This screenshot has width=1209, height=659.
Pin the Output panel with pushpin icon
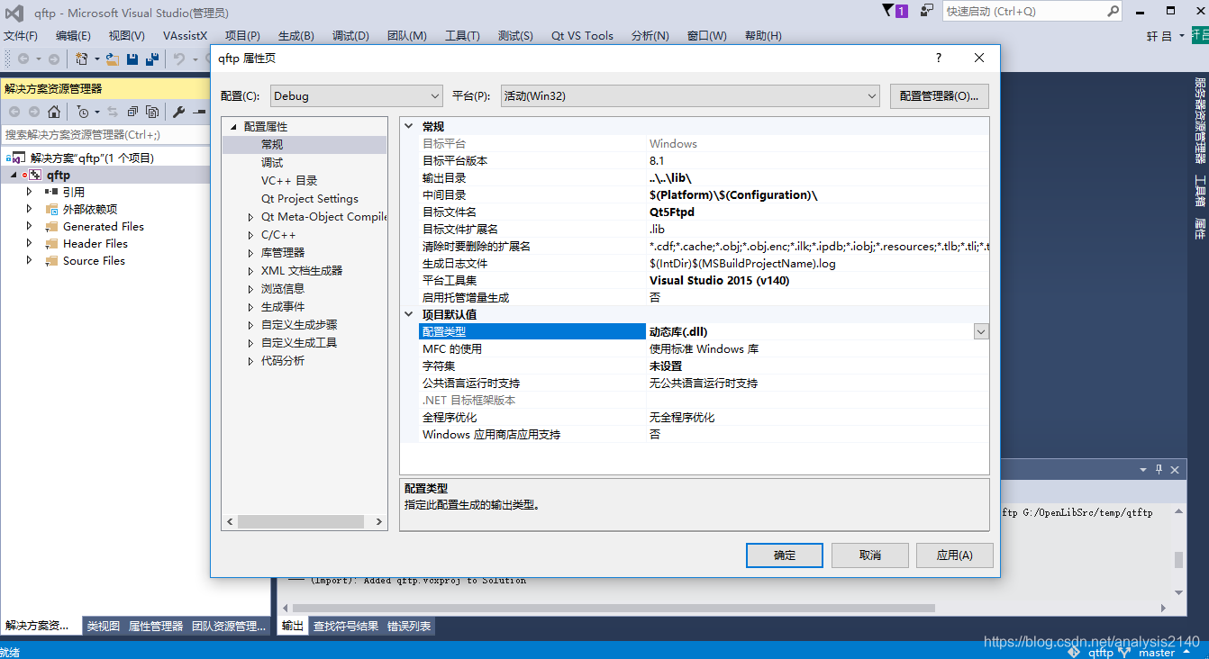[1159, 469]
